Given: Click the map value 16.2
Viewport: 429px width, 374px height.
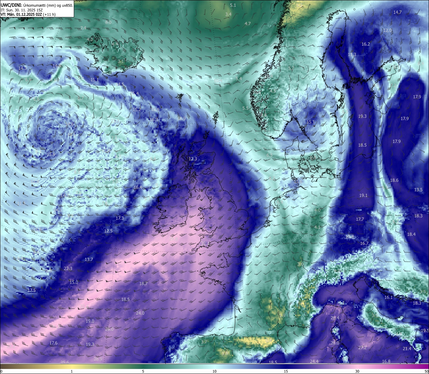Looking at the screenshot, I should click(366, 44).
